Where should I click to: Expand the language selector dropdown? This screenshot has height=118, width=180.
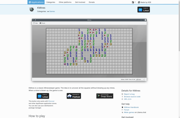point(133,2)
